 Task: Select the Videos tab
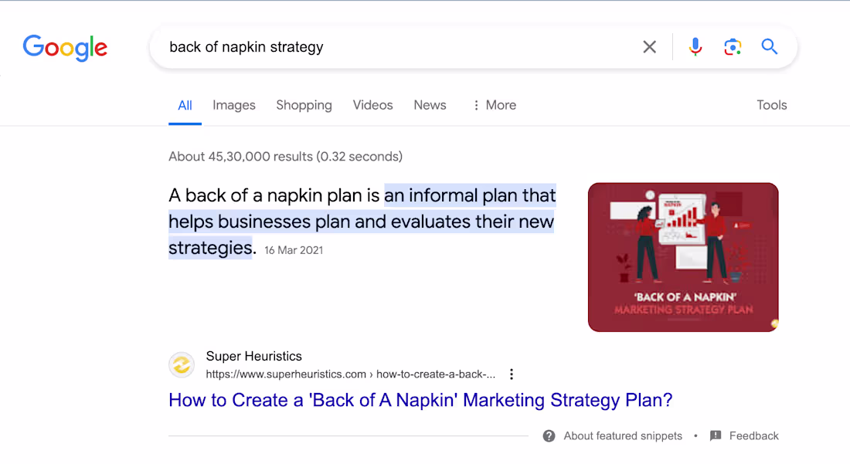[x=372, y=105]
